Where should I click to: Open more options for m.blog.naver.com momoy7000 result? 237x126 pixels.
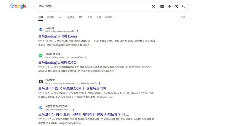[85, 57]
